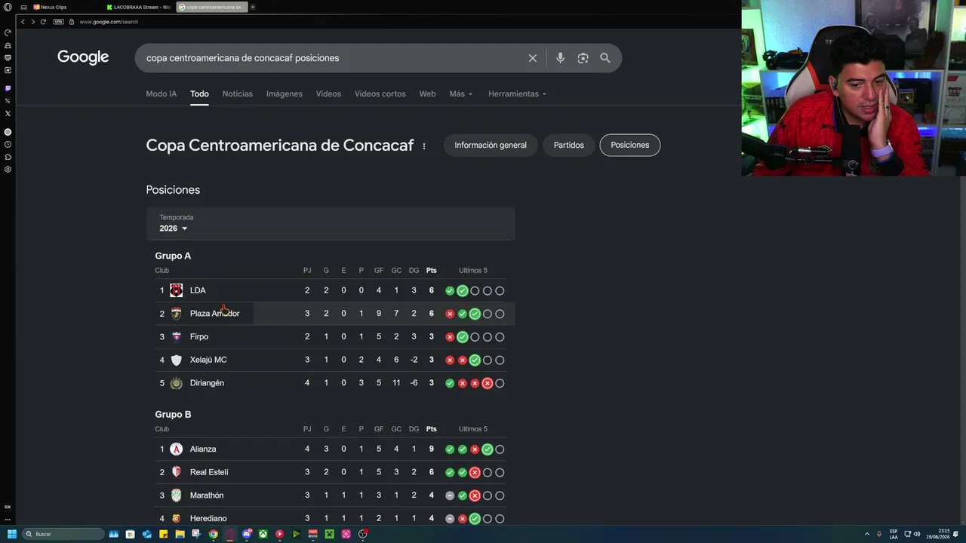
Task: Open X (Twitter) in the Opera sidebar
Action: 8,113
